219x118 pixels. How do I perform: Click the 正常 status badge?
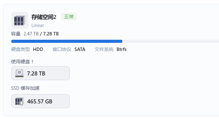pos(69,17)
